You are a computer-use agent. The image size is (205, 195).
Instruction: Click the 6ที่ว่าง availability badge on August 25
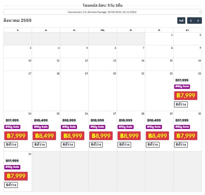pyautogui.click(x=39, y=144)
